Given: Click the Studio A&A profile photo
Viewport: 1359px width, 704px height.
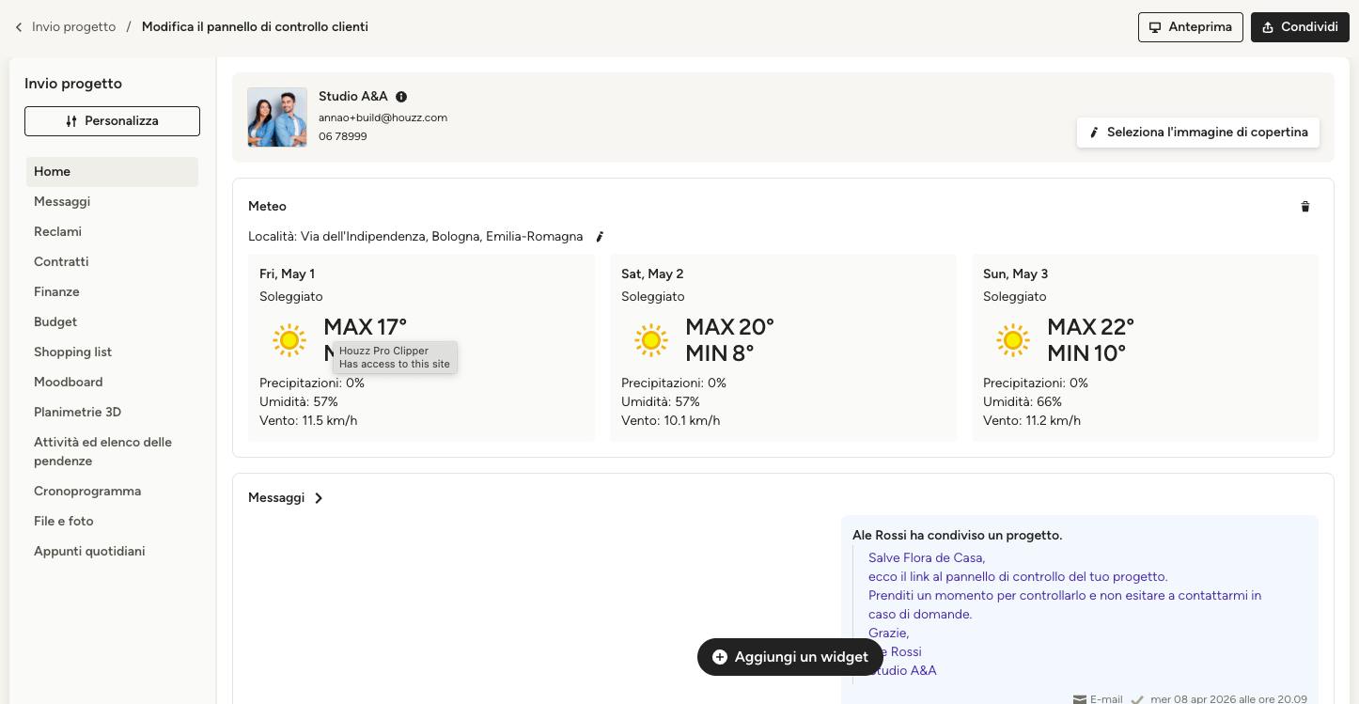Looking at the screenshot, I should [277, 117].
